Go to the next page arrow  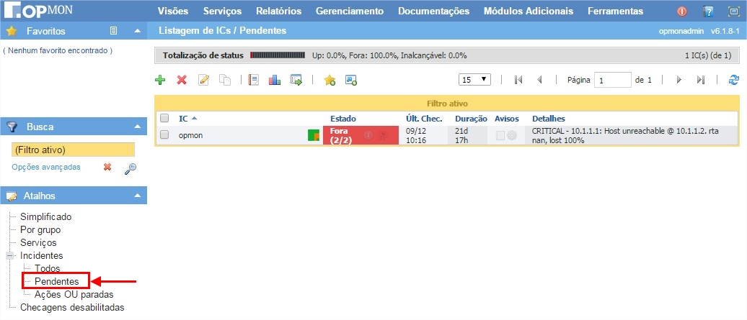[679, 80]
